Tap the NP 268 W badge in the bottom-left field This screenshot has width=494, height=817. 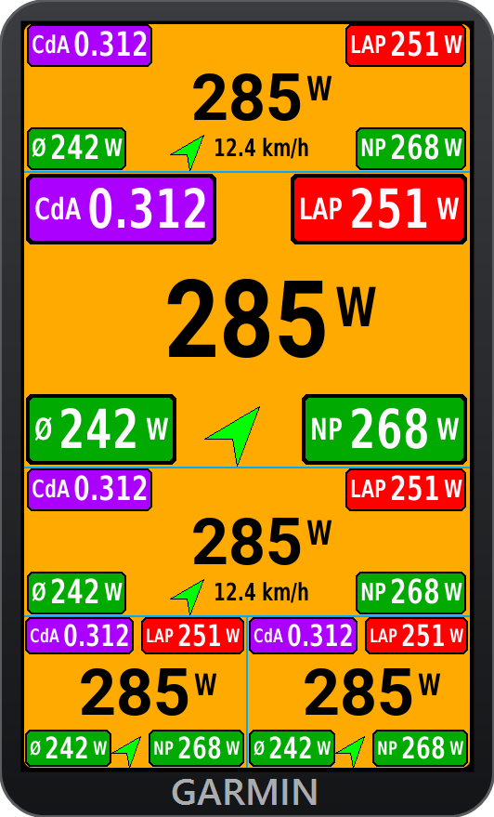click(196, 748)
